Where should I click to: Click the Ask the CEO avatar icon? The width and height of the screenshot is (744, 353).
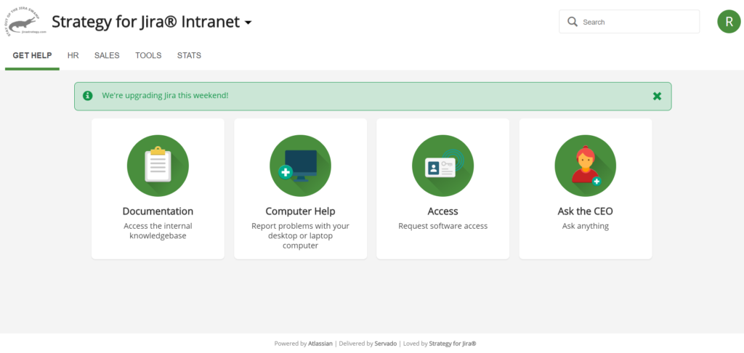click(586, 166)
